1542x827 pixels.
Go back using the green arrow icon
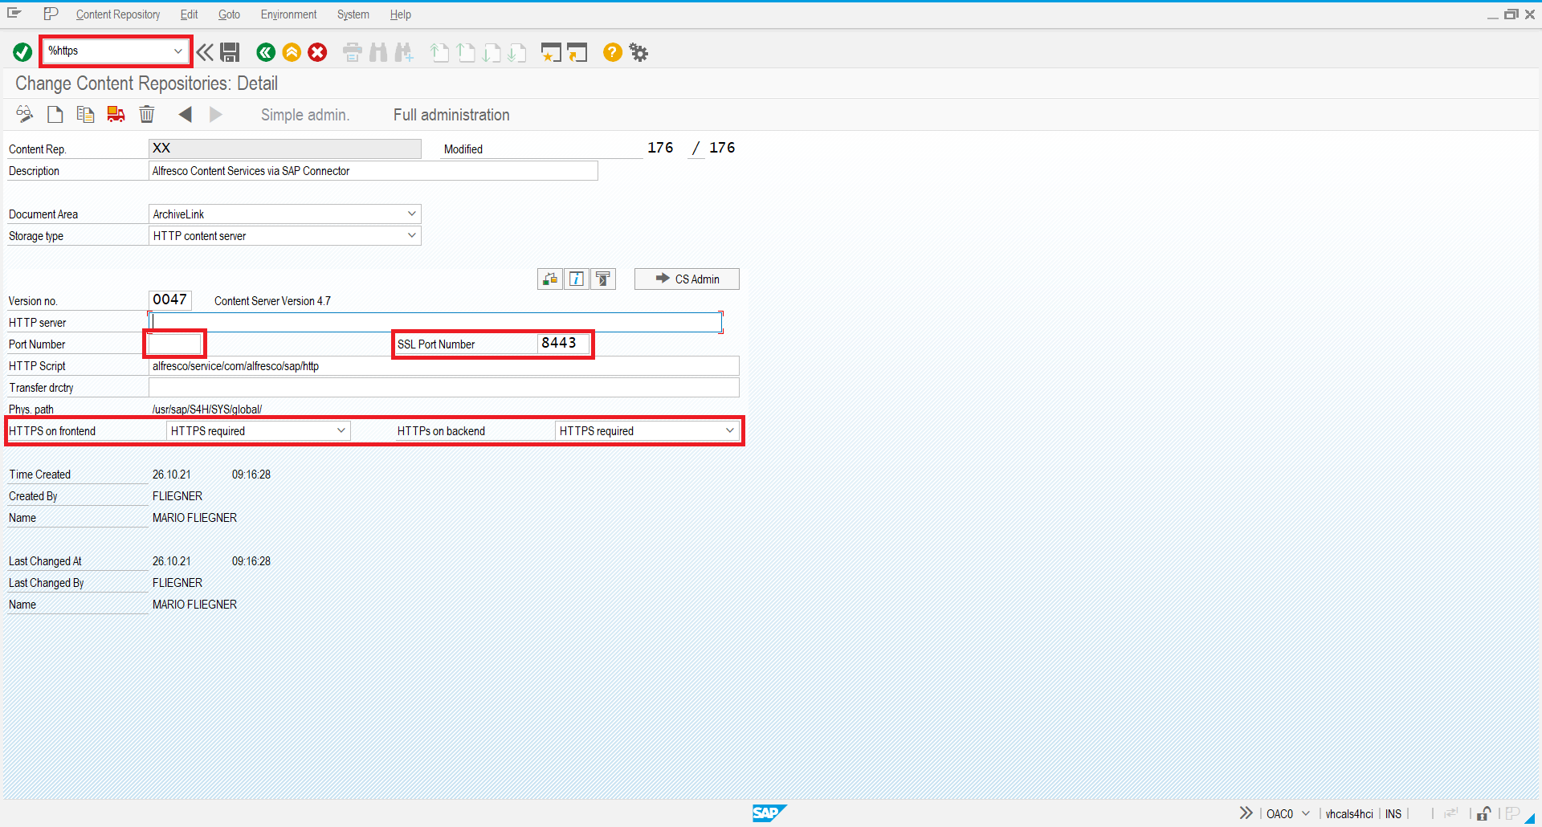[x=266, y=52]
